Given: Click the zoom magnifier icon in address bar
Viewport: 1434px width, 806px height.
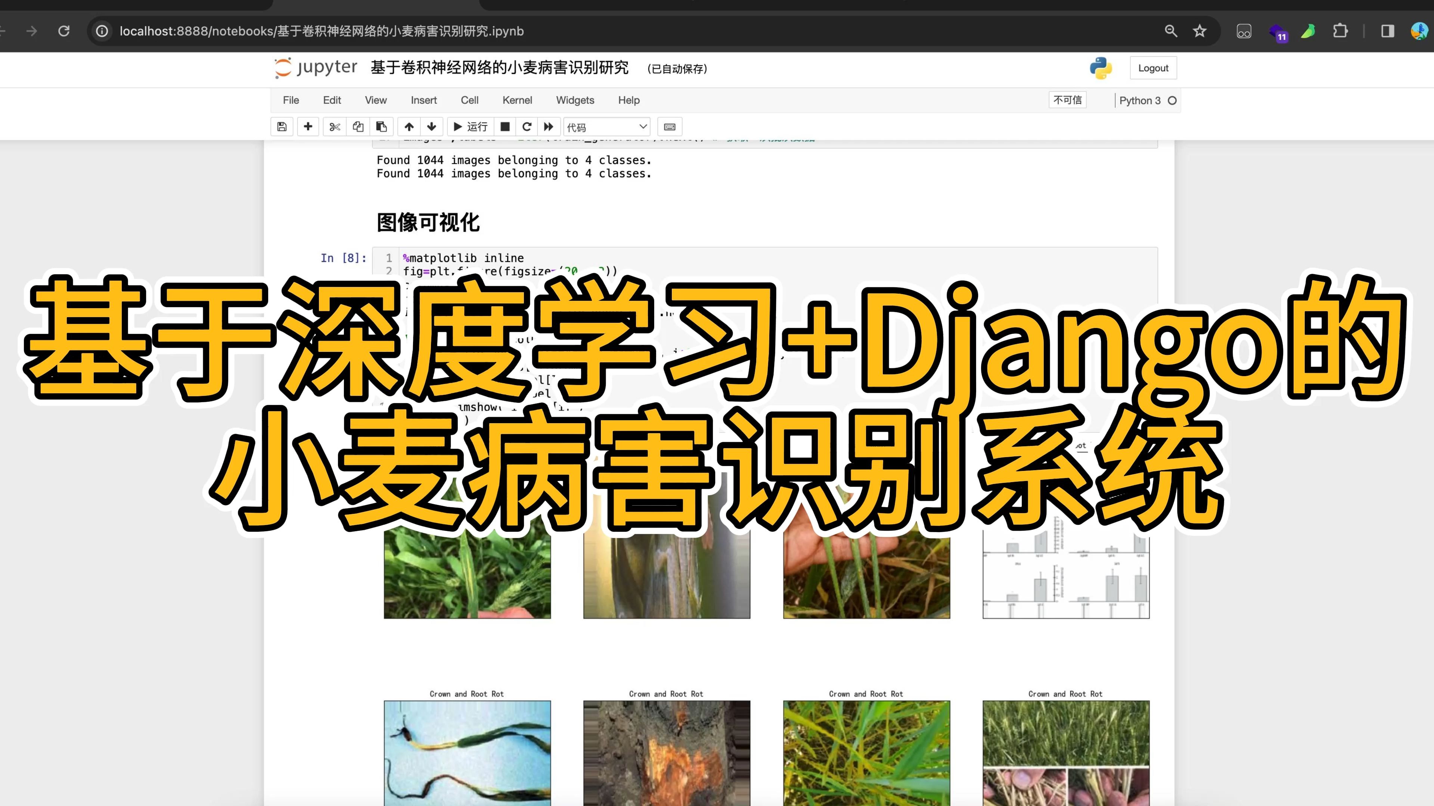Looking at the screenshot, I should [1171, 31].
